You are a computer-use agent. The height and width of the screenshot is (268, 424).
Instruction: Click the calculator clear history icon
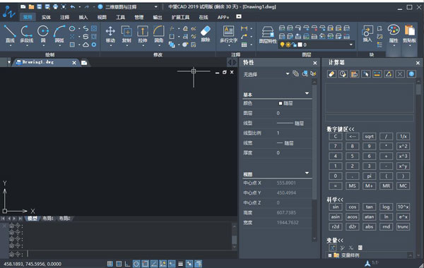[x=343, y=73]
